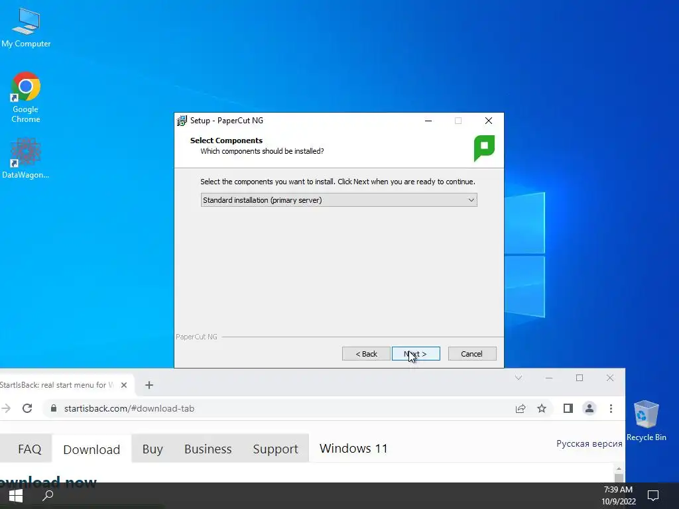Viewport: 679px width, 509px height.
Task: Open the Buy tab on the website
Action: pos(153,449)
